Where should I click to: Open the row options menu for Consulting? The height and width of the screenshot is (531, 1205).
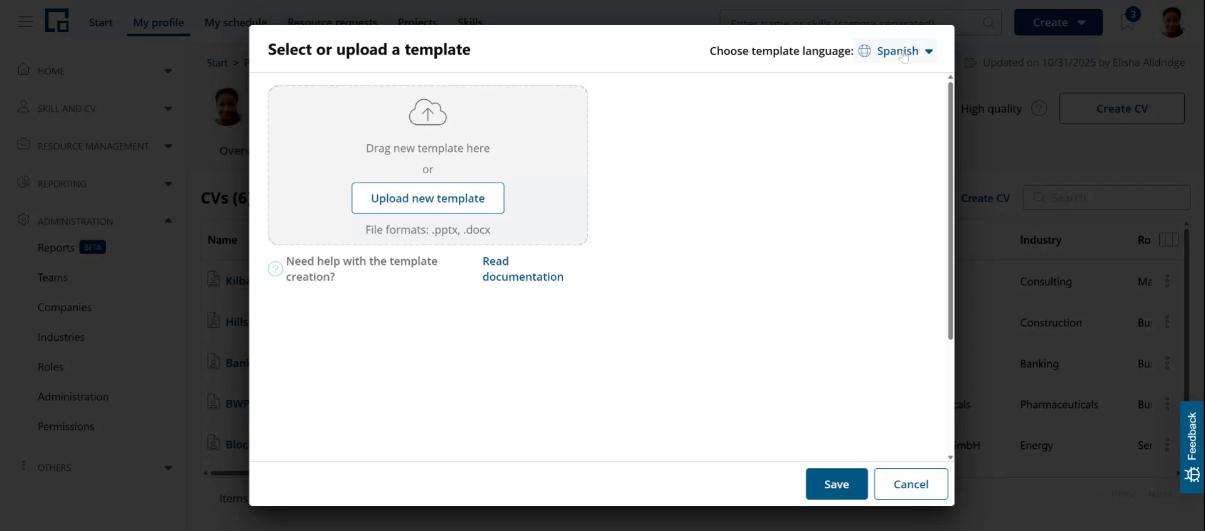click(x=1167, y=281)
